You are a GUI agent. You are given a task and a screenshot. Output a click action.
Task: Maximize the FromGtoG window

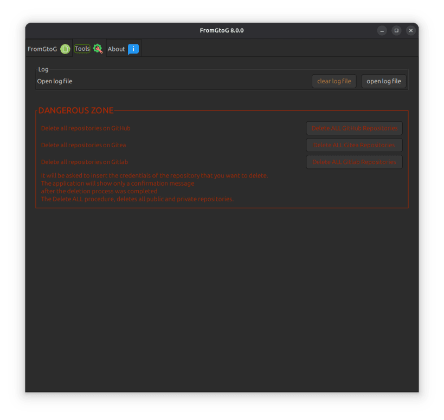[396, 30]
